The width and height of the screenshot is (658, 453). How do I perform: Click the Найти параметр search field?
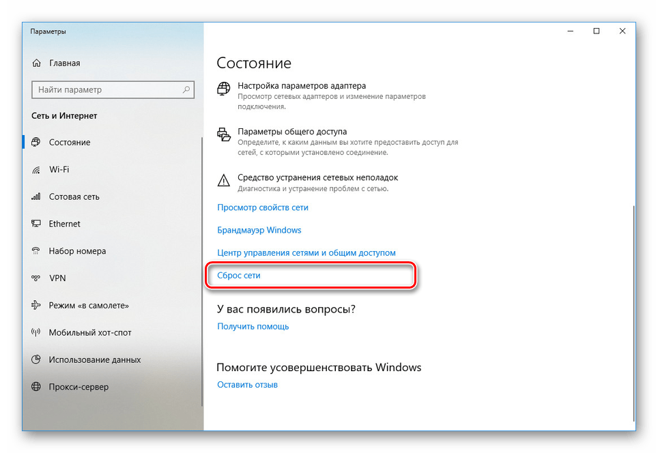click(113, 90)
